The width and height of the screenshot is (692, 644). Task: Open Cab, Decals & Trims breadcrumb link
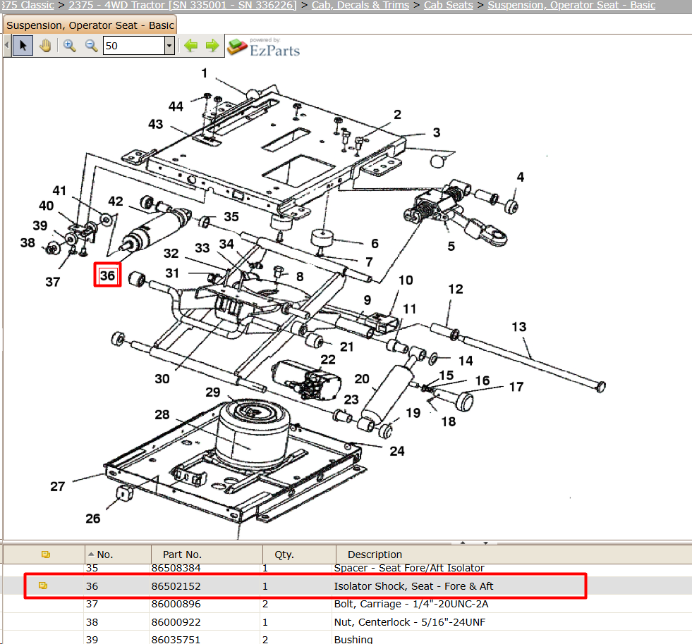tap(360, 5)
